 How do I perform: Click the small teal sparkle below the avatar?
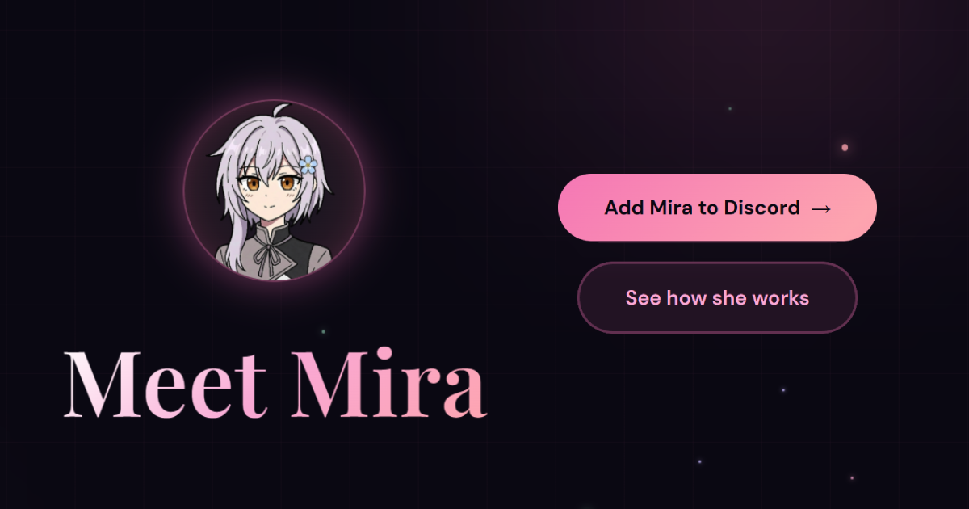(x=323, y=331)
